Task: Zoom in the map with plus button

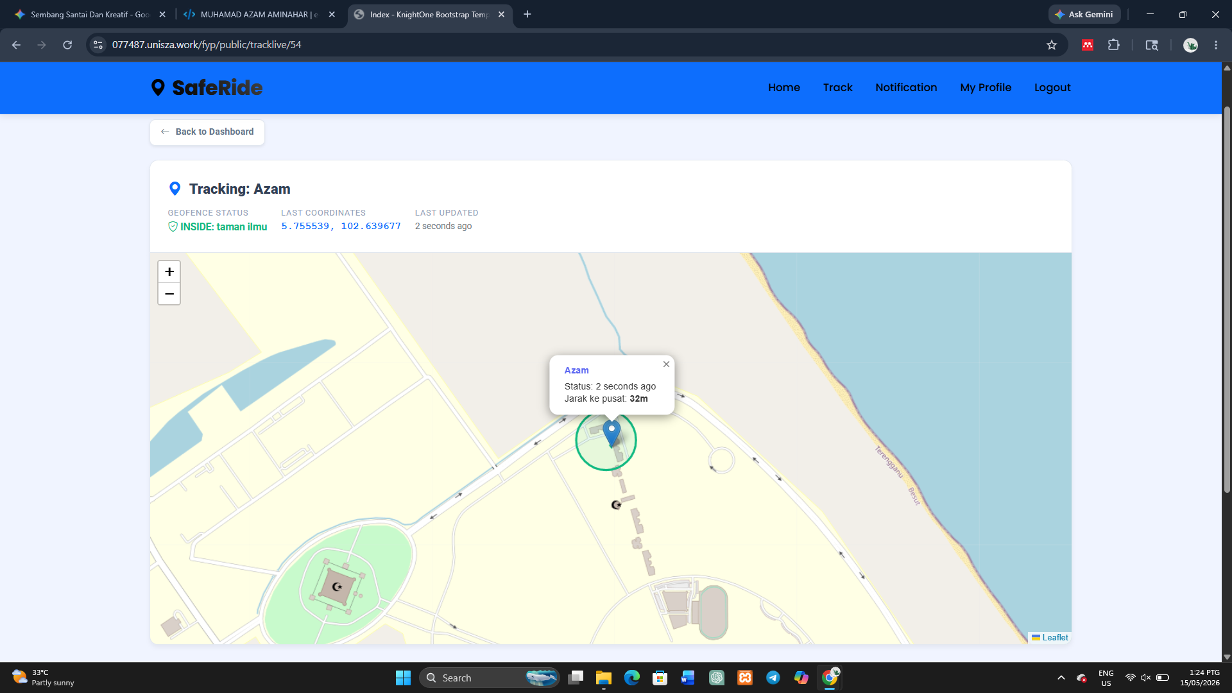Action: point(169,271)
